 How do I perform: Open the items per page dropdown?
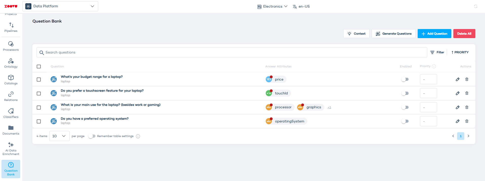click(x=59, y=136)
